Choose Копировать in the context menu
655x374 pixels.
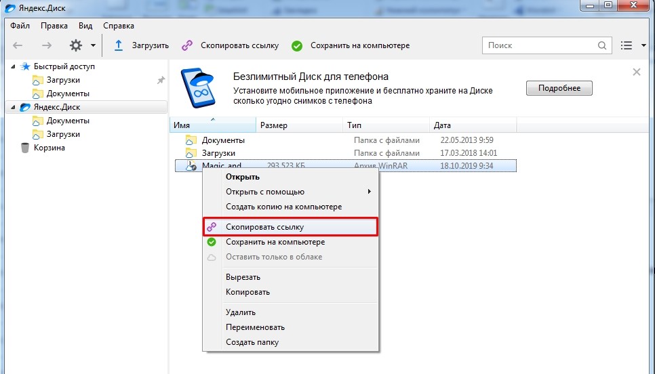coord(290,292)
